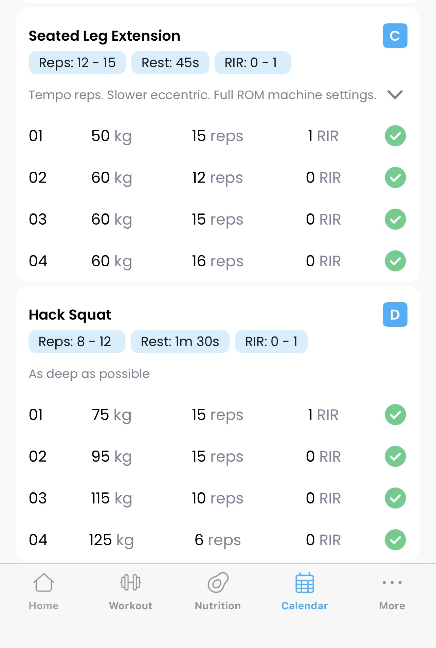436x648 pixels.
Task: Open the More three-dots menu
Action: click(x=392, y=583)
